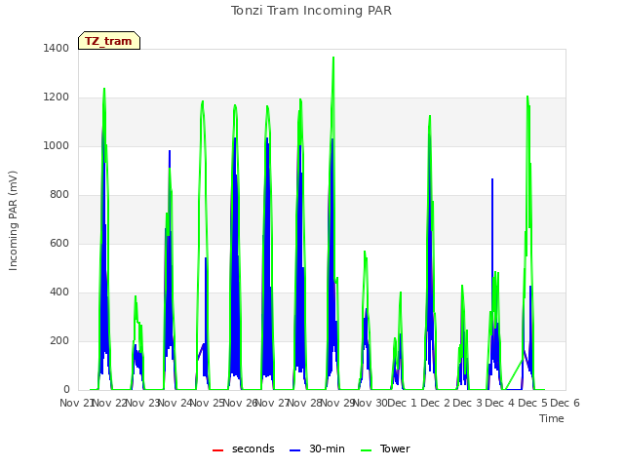
Task: Click the TZ_tram annotation label
Action: click(108, 41)
